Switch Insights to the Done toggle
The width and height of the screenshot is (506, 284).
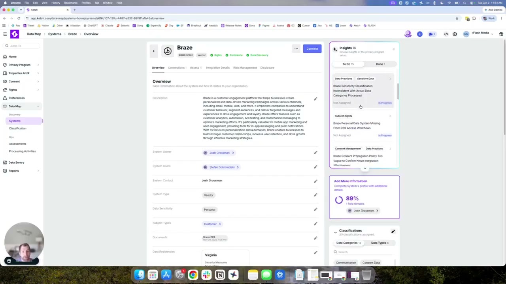point(380,64)
